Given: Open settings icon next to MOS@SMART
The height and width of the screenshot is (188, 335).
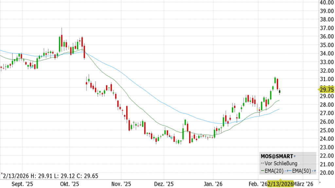Looking at the screenshot, I should point(294,157).
